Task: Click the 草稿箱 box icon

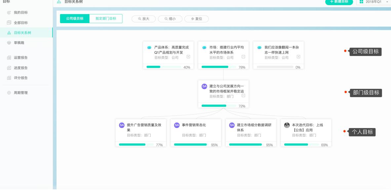Action: [x=9, y=43]
